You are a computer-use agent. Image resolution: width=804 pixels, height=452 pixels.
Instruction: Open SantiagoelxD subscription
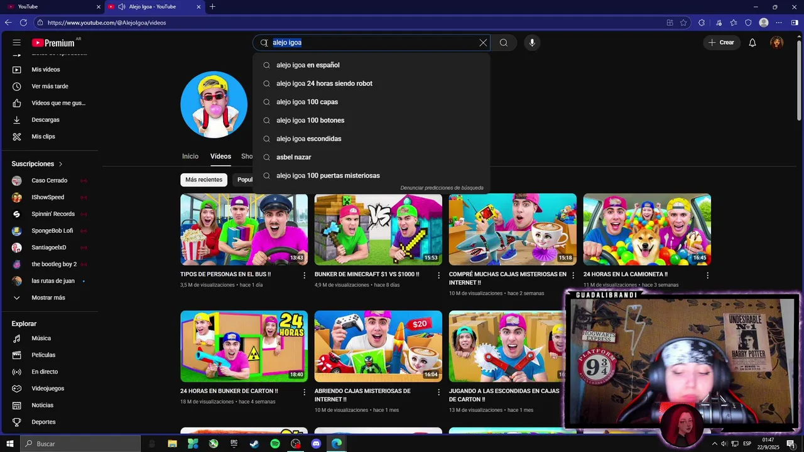[49, 247]
